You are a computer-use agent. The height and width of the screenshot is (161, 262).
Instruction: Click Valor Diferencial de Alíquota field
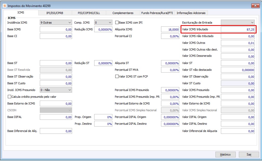[238, 131]
